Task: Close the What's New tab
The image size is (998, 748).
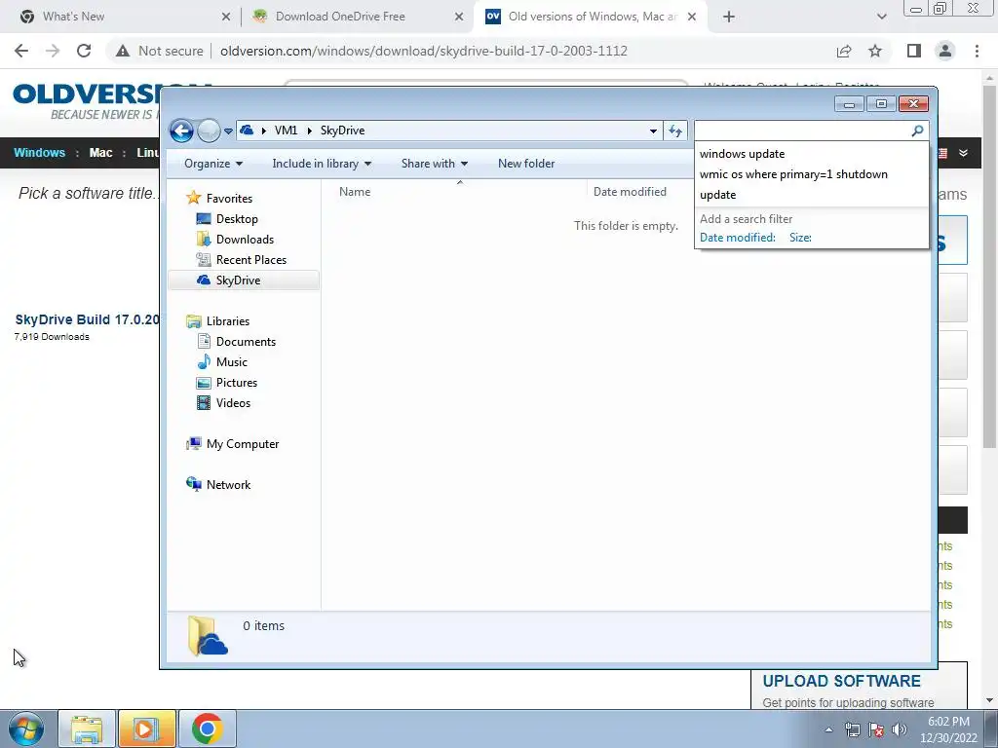Action: 226,18
